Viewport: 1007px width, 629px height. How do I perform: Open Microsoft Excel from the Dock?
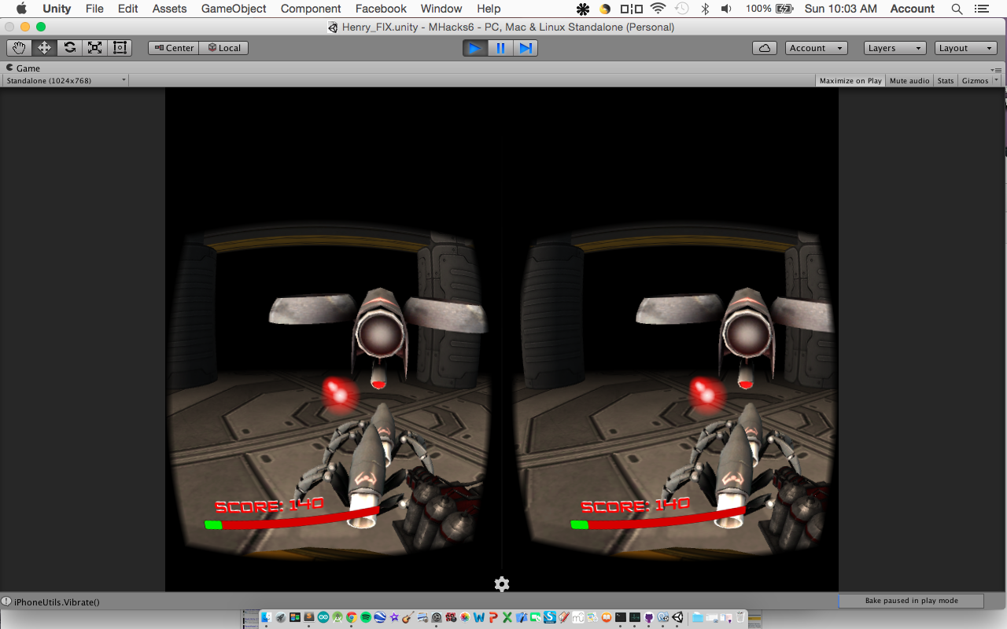click(x=507, y=617)
